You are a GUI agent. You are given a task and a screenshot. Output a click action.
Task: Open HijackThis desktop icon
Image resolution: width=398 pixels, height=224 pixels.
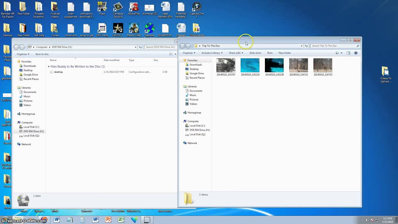click(134, 9)
